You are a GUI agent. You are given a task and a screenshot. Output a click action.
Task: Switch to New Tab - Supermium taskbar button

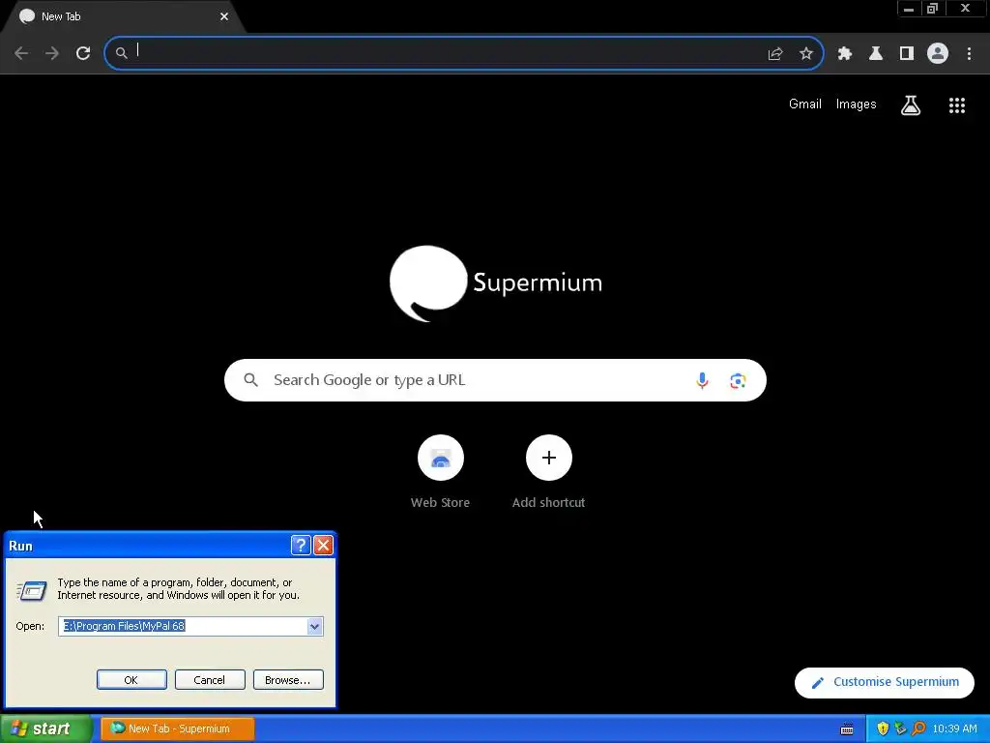[x=178, y=728]
